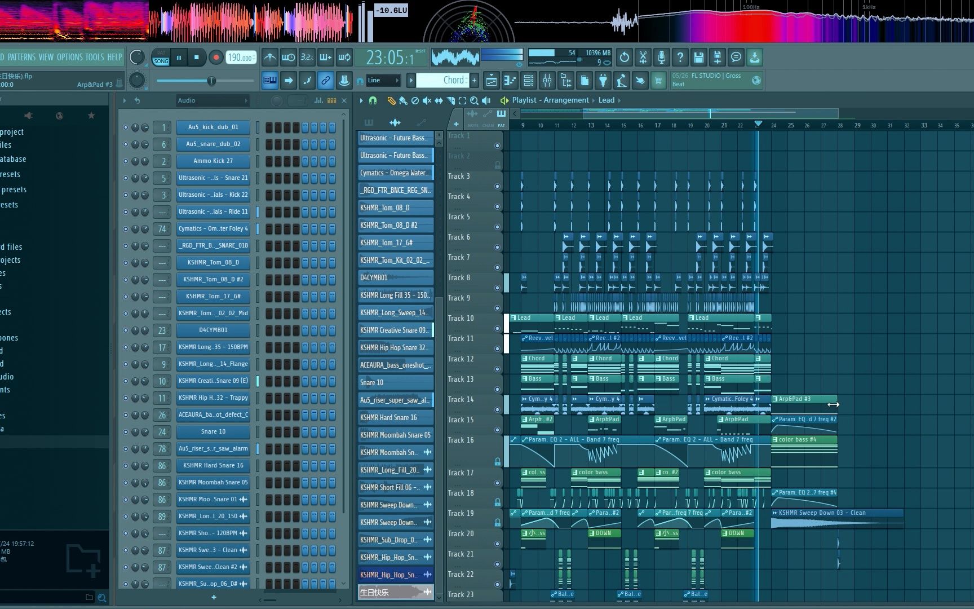Open the news chat bubble icon
Viewport: 974px width, 609px height.
[x=736, y=57]
